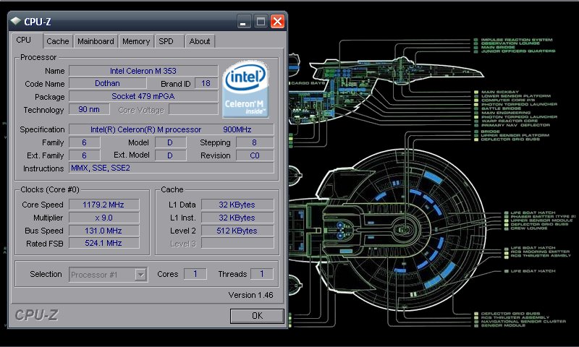Click the Ext. Family value field
579x347 pixels.
pos(84,155)
